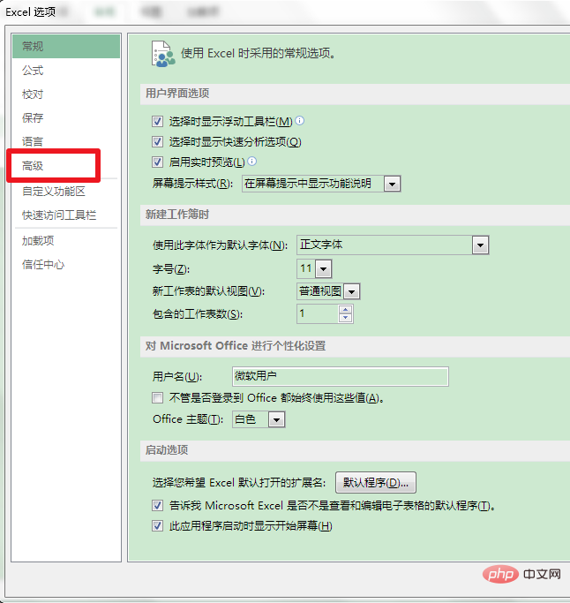Uncheck 选择时显示浮动工具栏 checkbox
The height and width of the screenshot is (603, 570).
157,122
